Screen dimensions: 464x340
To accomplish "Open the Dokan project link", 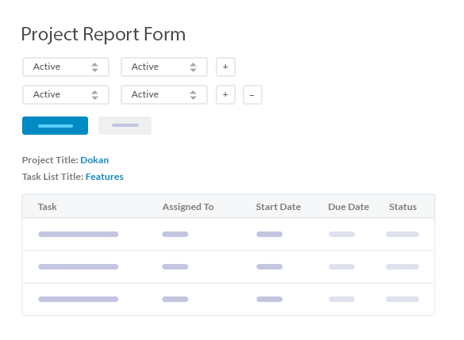I will tap(94, 160).
